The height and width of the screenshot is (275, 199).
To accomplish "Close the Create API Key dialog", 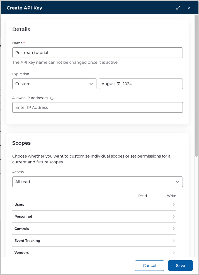I will click(189, 8).
